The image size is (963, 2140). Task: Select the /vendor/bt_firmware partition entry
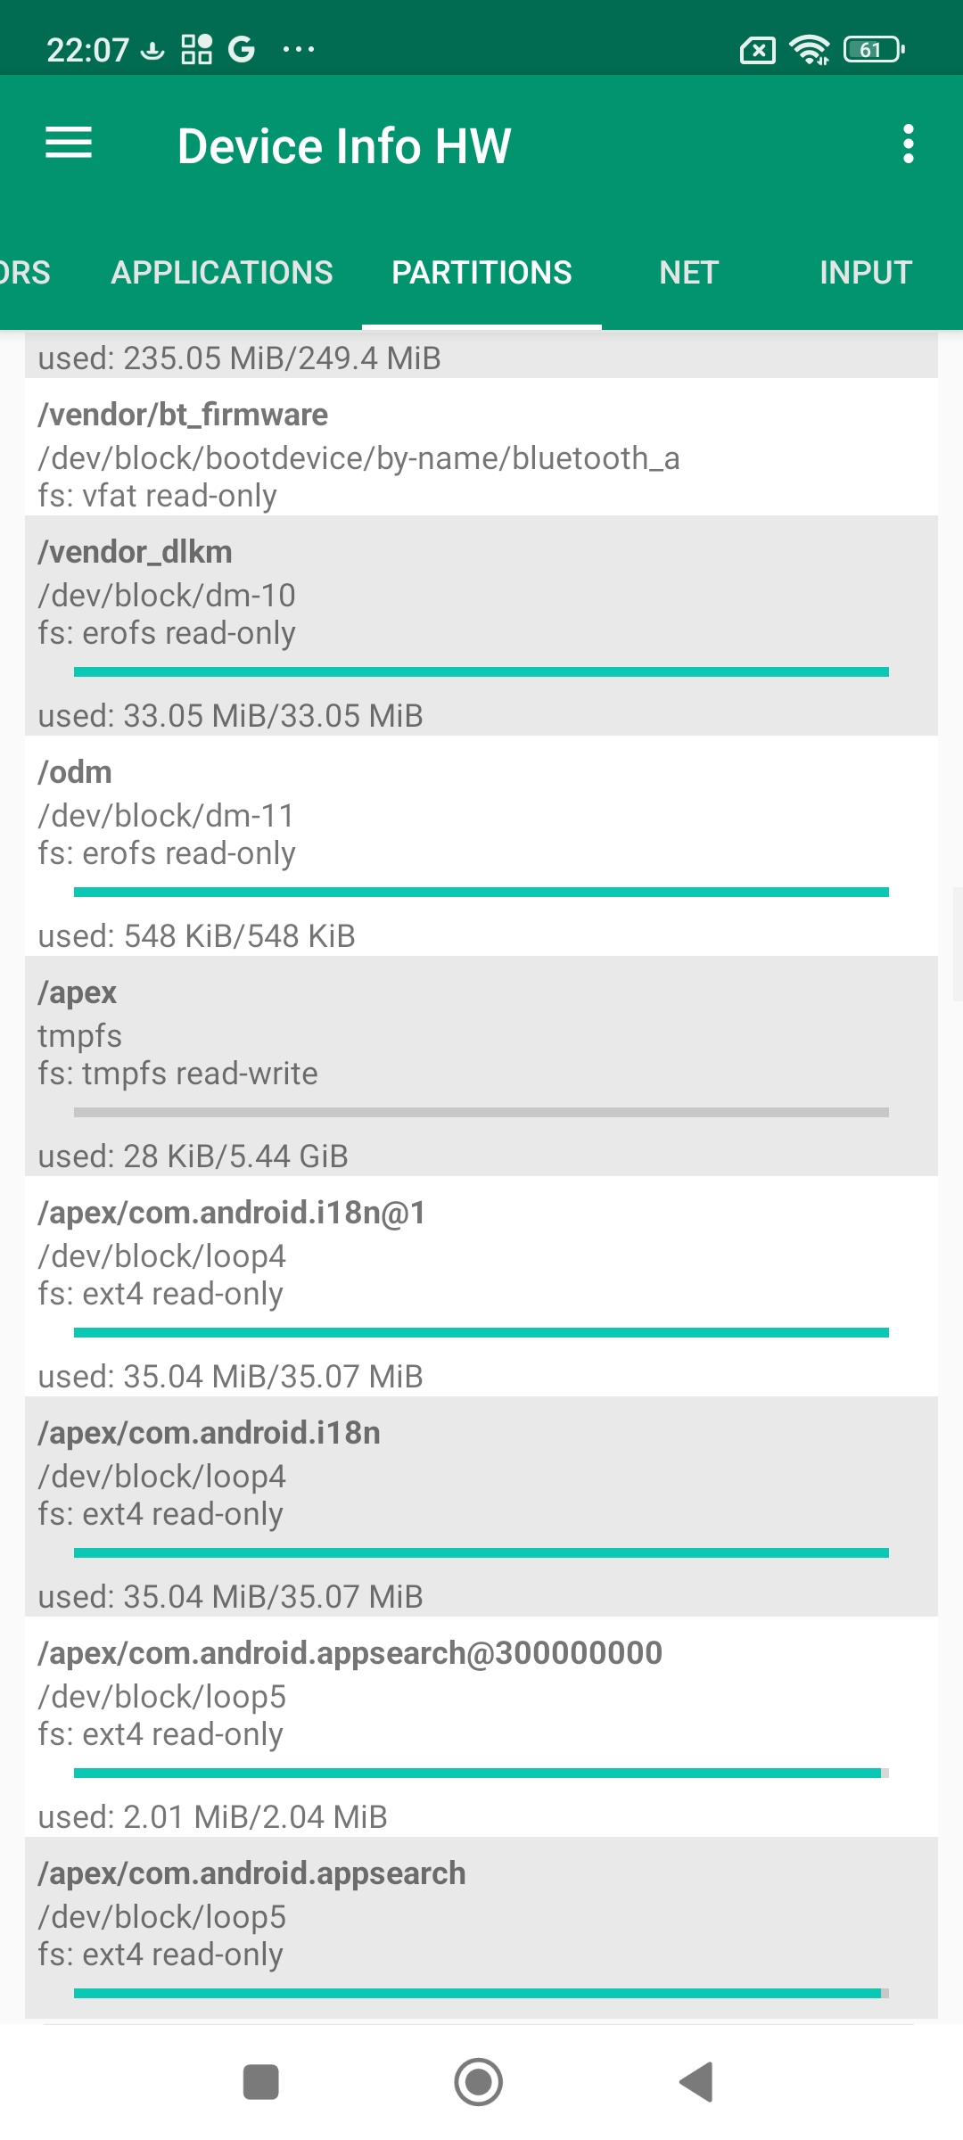pyautogui.click(x=481, y=455)
